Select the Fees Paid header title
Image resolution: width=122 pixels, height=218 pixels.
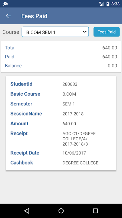pos(34,16)
